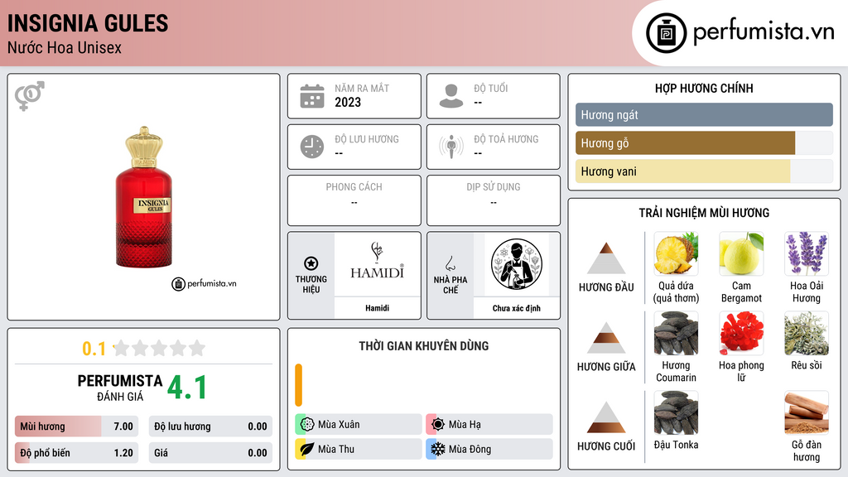Click the sillage icon beside Độ toả hương

pyautogui.click(x=451, y=147)
